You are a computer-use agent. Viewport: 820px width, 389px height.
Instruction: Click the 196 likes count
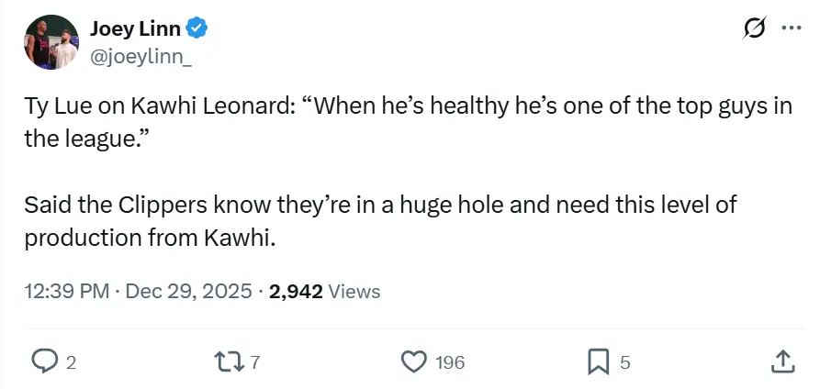click(449, 363)
